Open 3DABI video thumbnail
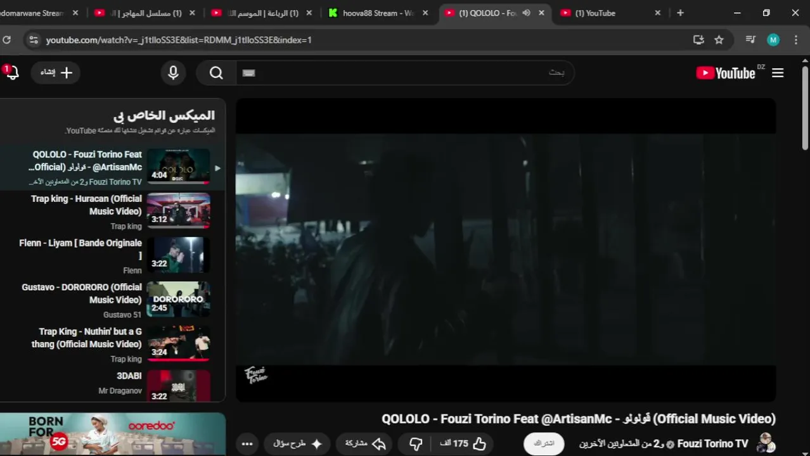 [x=179, y=386]
